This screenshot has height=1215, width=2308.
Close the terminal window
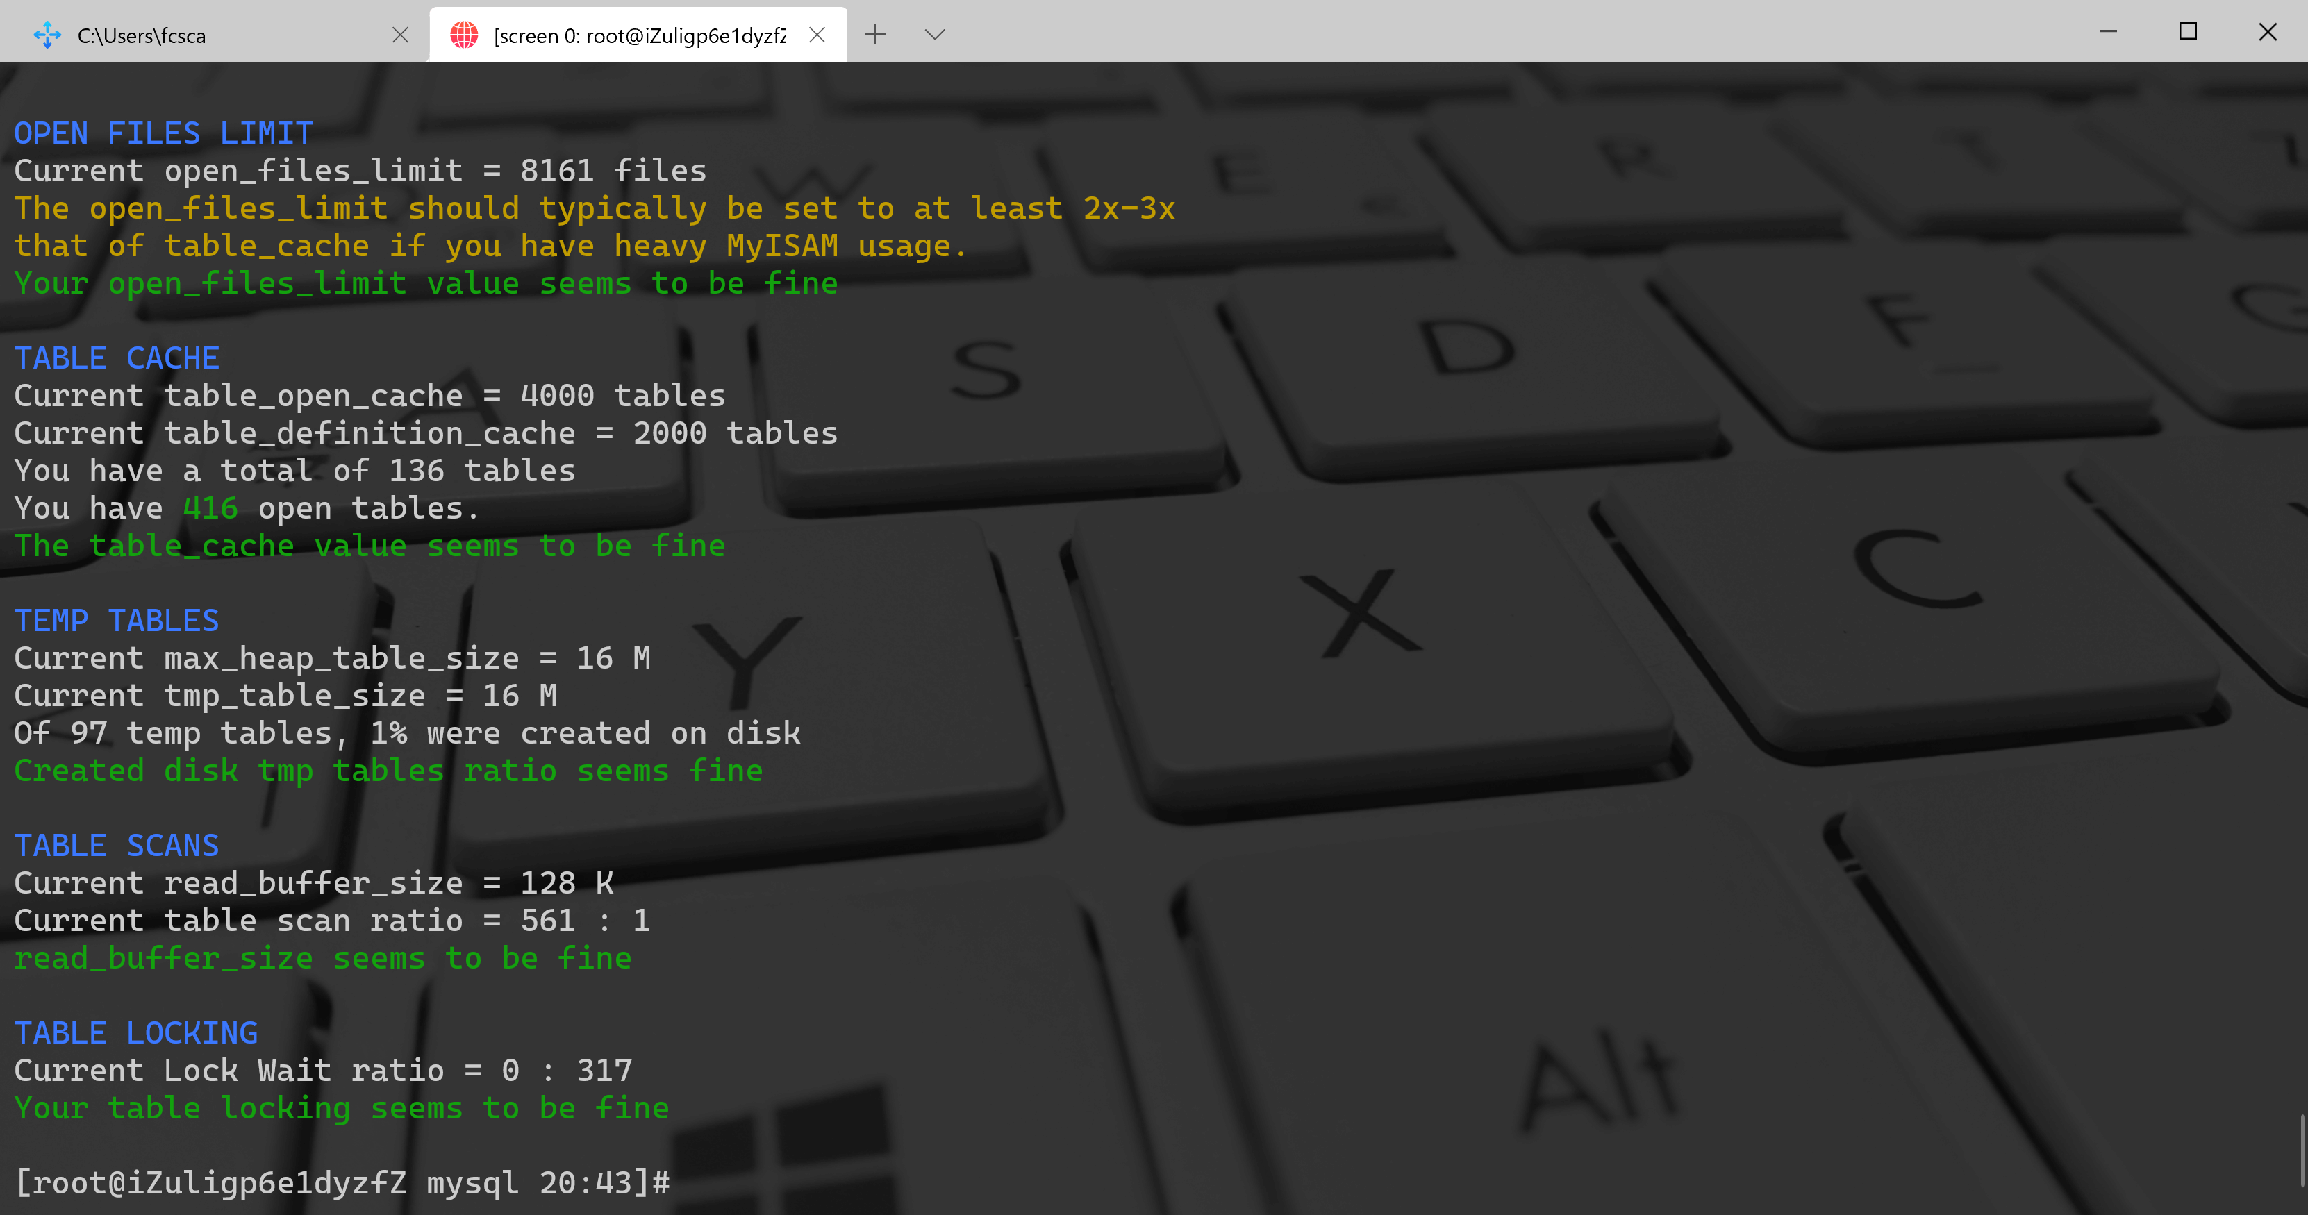tap(2268, 32)
